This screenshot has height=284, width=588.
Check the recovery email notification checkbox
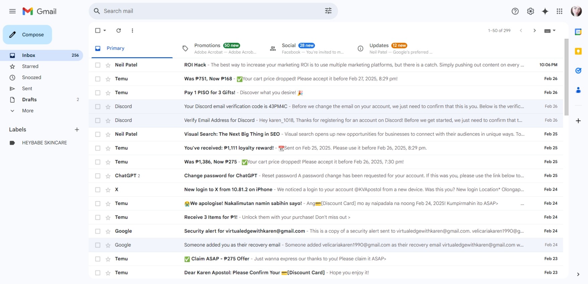(x=98, y=245)
